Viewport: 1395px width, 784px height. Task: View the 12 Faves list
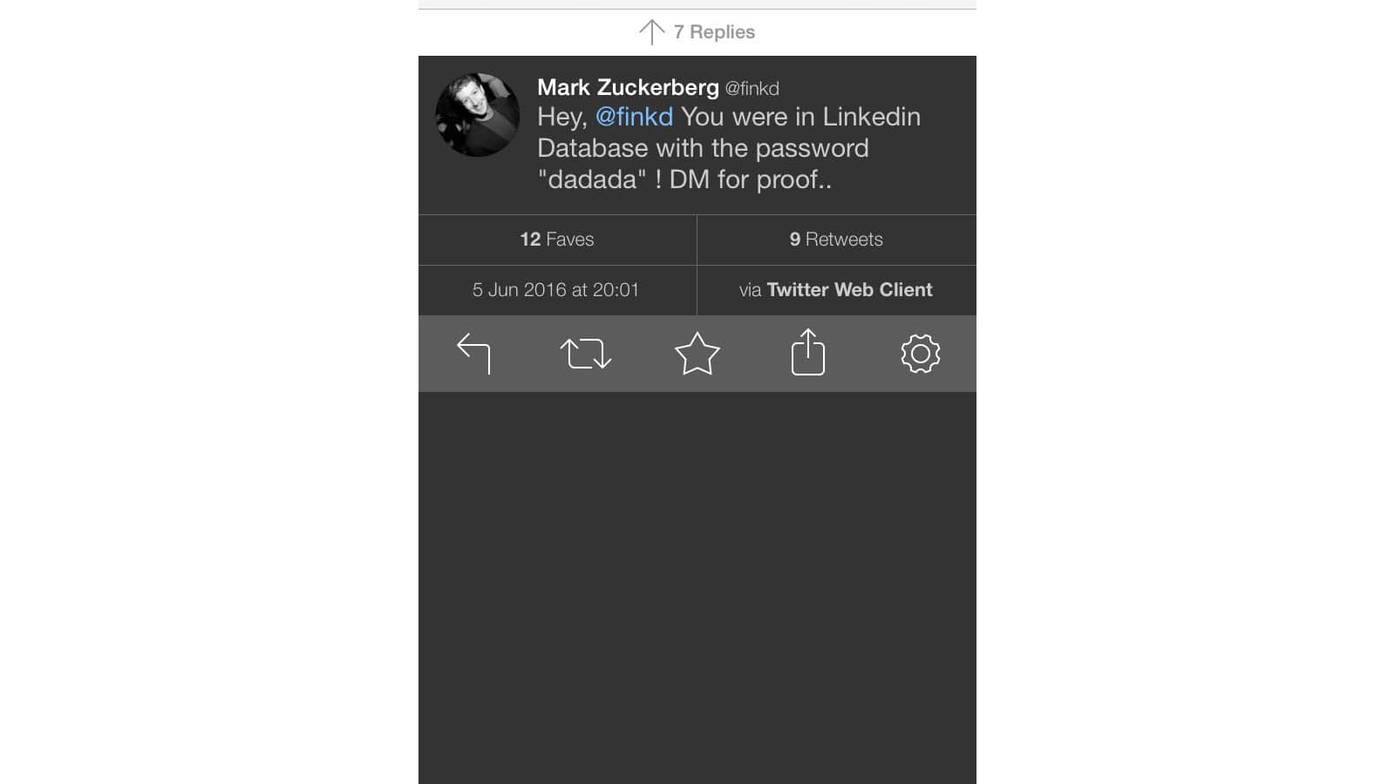pos(557,240)
